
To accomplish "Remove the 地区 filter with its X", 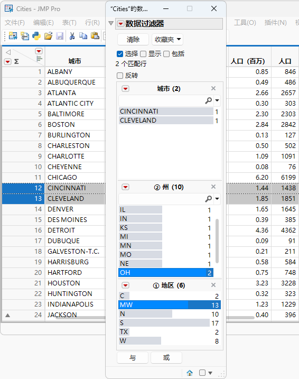I will [213, 285].
